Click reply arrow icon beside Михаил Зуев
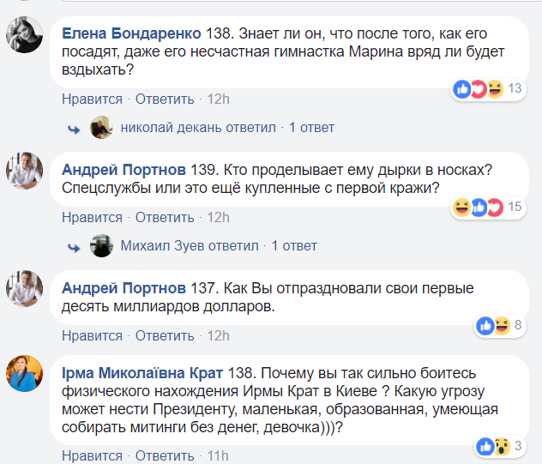 tap(73, 246)
